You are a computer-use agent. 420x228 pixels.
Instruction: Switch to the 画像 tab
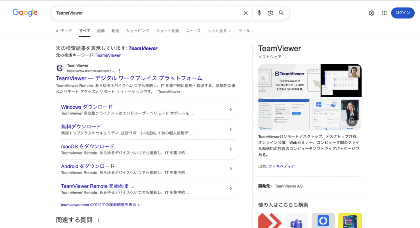click(x=101, y=31)
